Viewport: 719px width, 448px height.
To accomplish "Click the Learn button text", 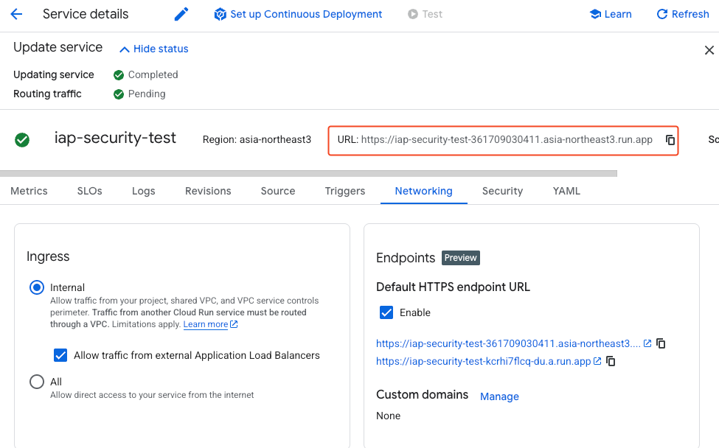I will point(618,14).
